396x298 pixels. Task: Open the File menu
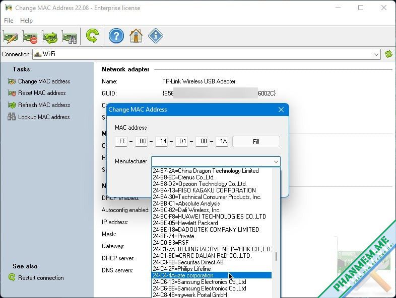9,21
